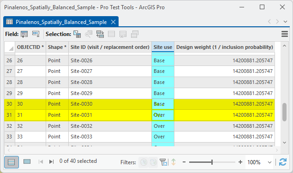
Task: Click the design weight value in row 32
Action: pyautogui.click(x=225, y=126)
